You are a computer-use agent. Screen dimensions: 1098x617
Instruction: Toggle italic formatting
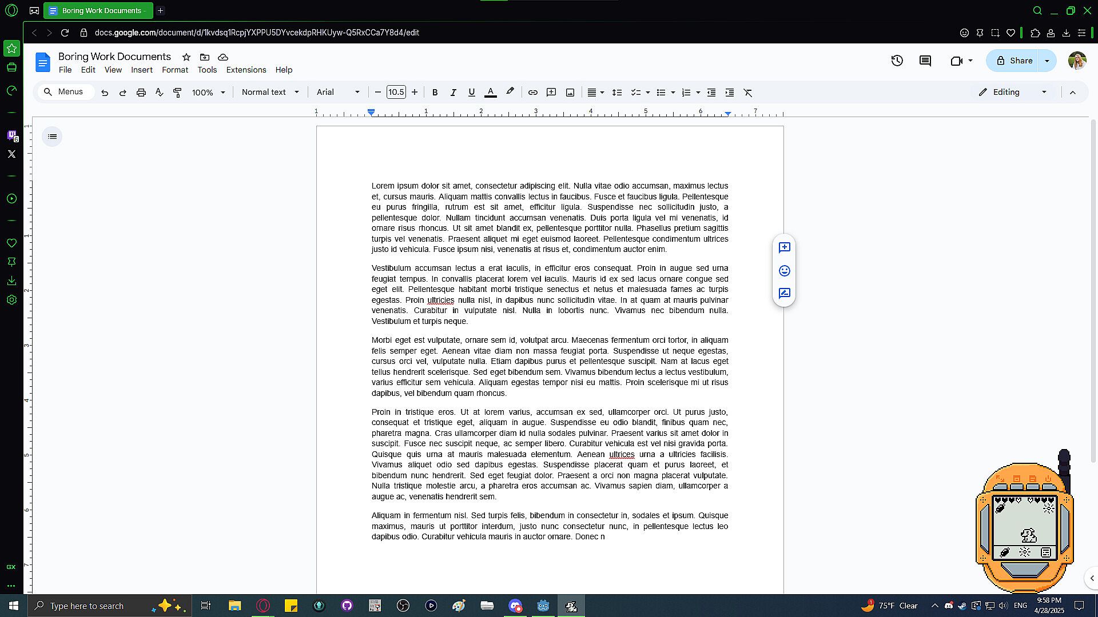coord(453,93)
